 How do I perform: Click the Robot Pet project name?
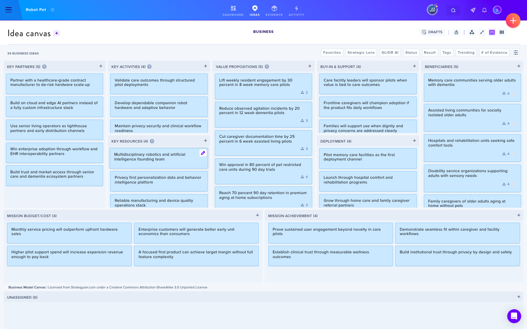[36, 10]
